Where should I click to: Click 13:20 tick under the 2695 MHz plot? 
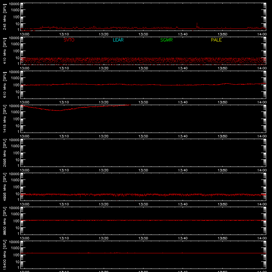[x=104, y=170]
